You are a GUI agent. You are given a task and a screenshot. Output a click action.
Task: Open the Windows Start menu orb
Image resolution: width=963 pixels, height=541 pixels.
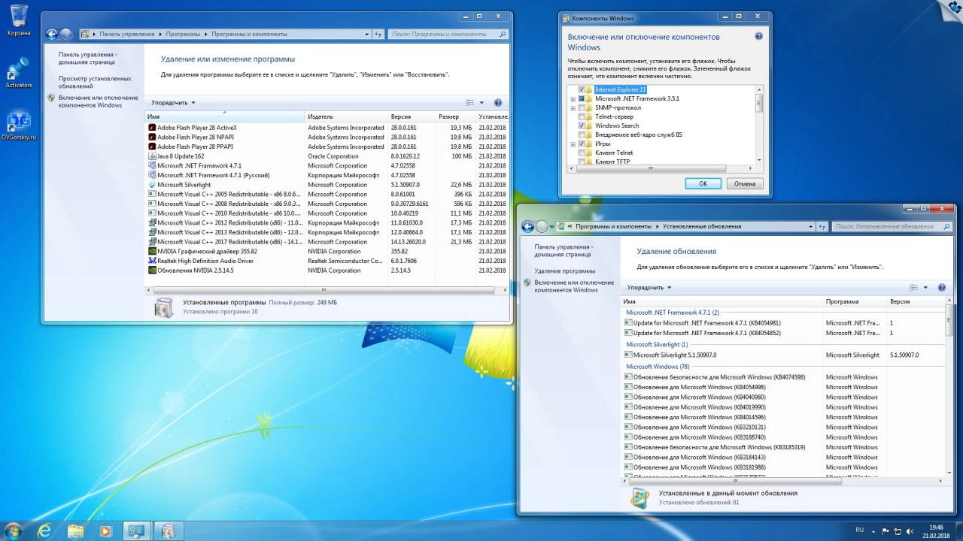(x=13, y=530)
